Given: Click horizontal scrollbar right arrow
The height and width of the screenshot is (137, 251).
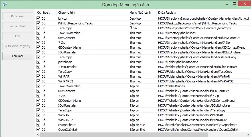Looking at the screenshot, I should 248,135.
